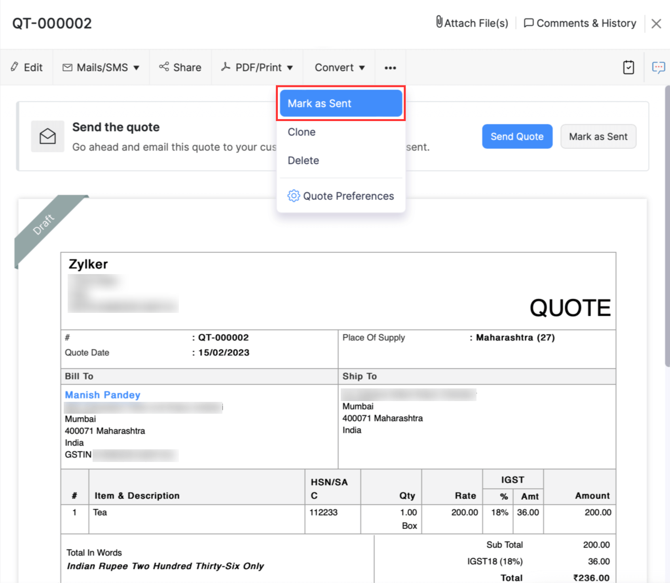Expand the Mails/SMS dropdown

[101, 68]
